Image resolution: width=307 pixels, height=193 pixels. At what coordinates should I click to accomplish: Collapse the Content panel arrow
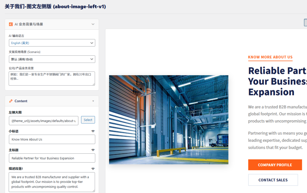pyautogui.click(x=93, y=101)
